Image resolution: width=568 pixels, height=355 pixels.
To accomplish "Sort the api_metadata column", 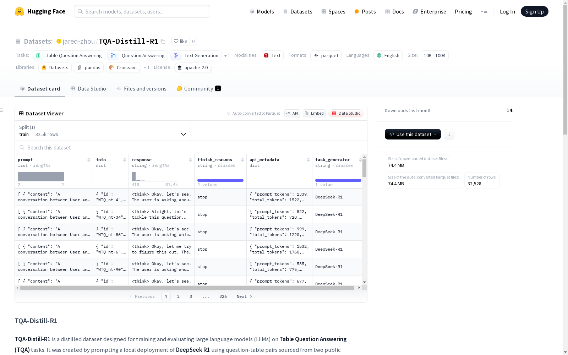I will [x=308, y=160].
